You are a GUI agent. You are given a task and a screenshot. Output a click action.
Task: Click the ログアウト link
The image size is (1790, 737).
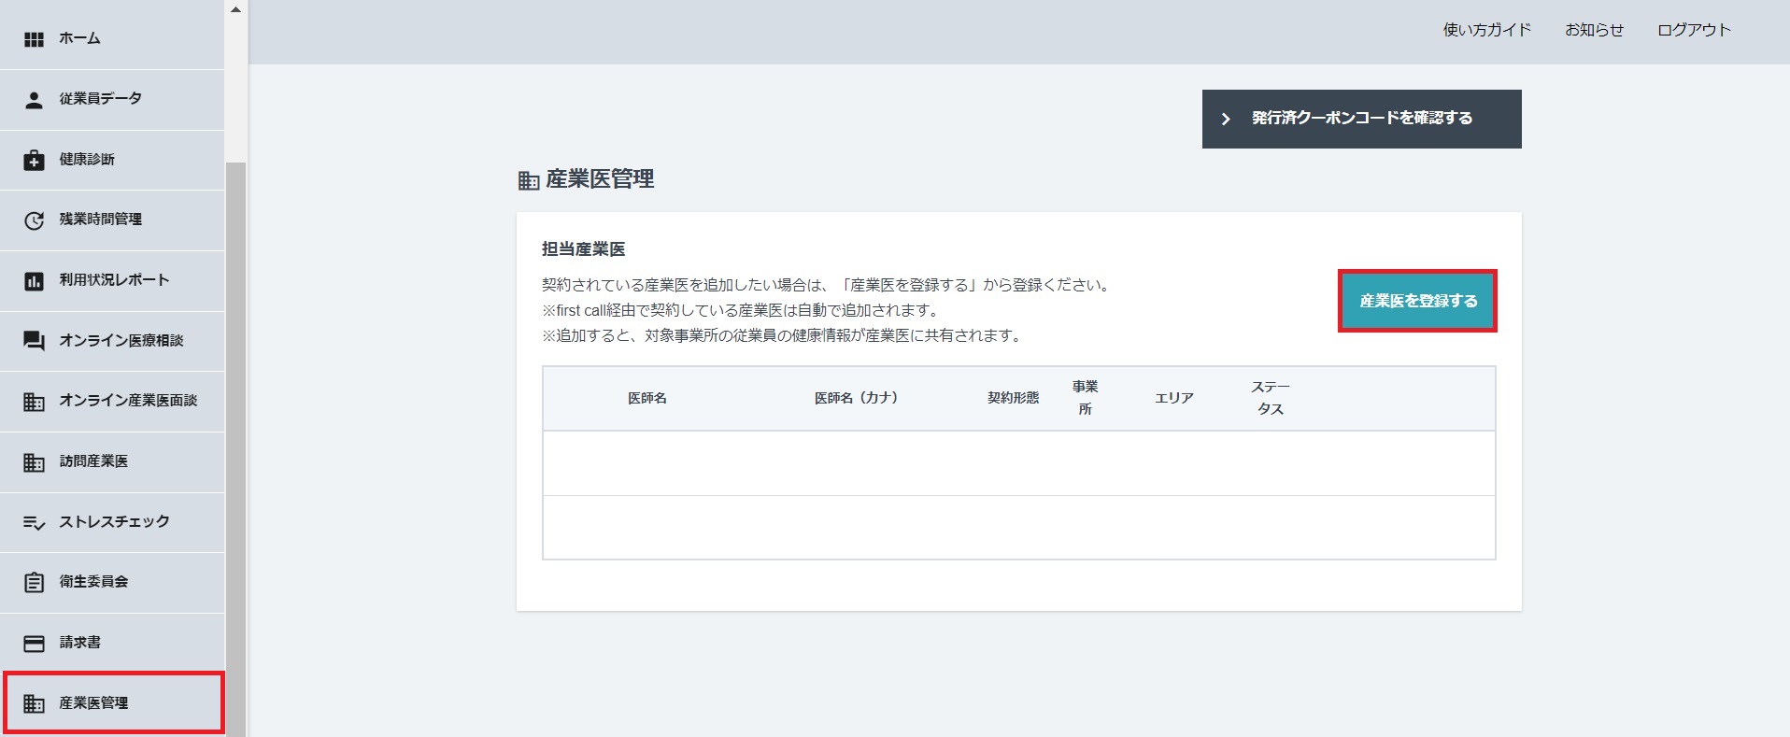click(1694, 30)
